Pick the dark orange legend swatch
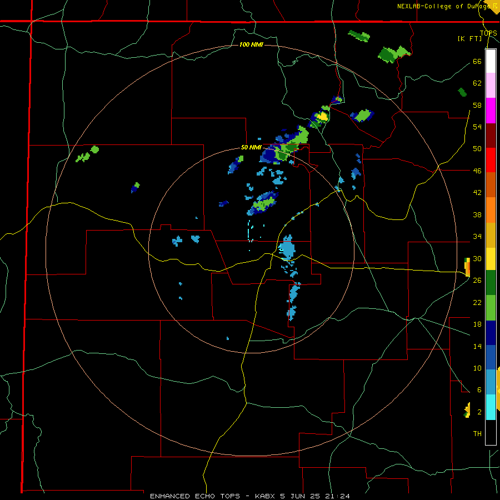The width and height of the screenshot is (500, 500). (x=491, y=184)
